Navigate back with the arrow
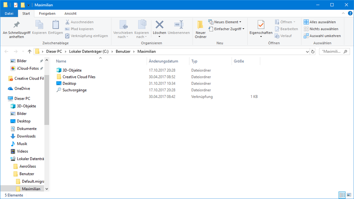This screenshot has height=199, width=354. click(x=6, y=51)
